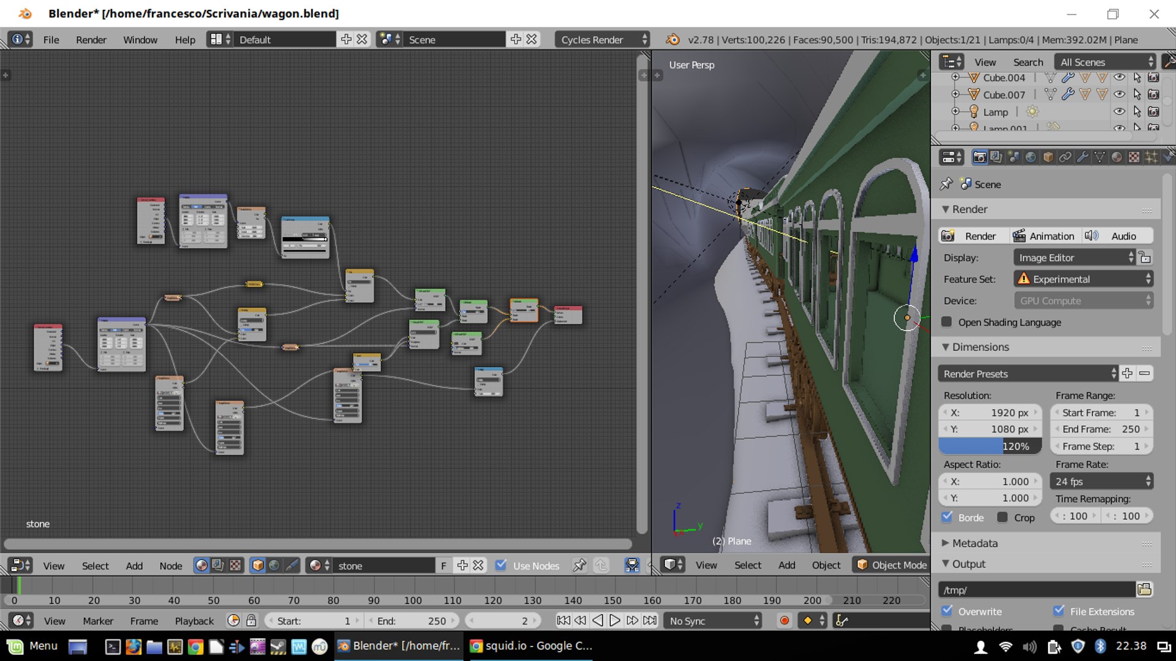Open the Window menu
This screenshot has width=1176, height=661.
pyautogui.click(x=140, y=39)
